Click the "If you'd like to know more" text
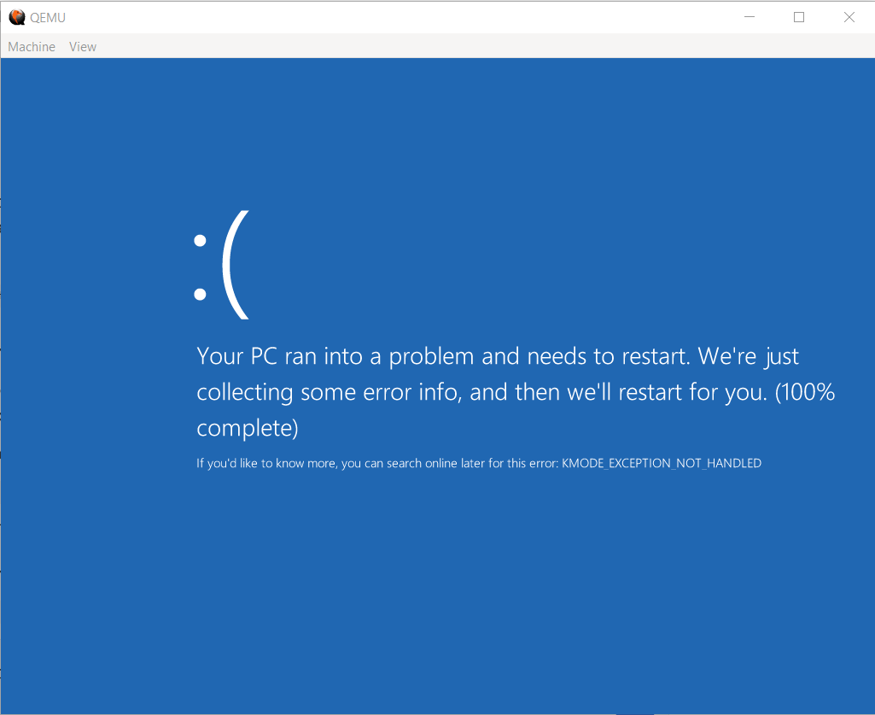The height and width of the screenshot is (715, 875). (266, 464)
